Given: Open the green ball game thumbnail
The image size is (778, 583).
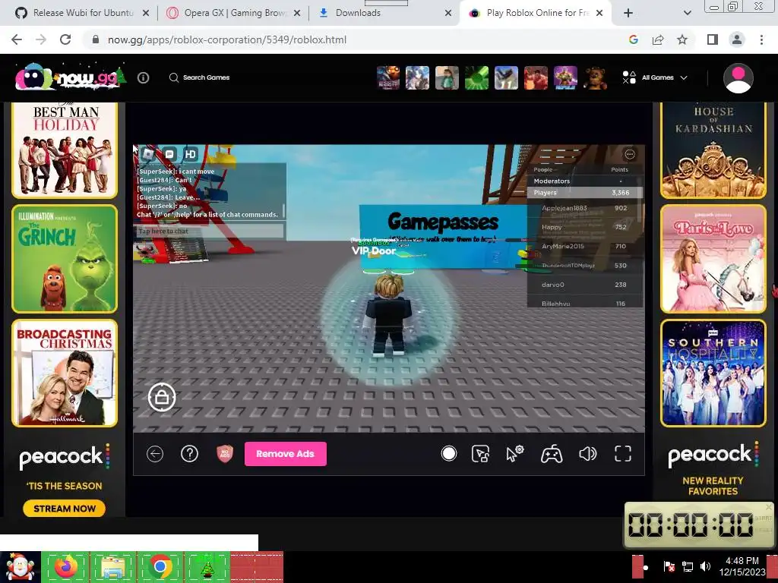Looking at the screenshot, I should [x=476, y=78].
